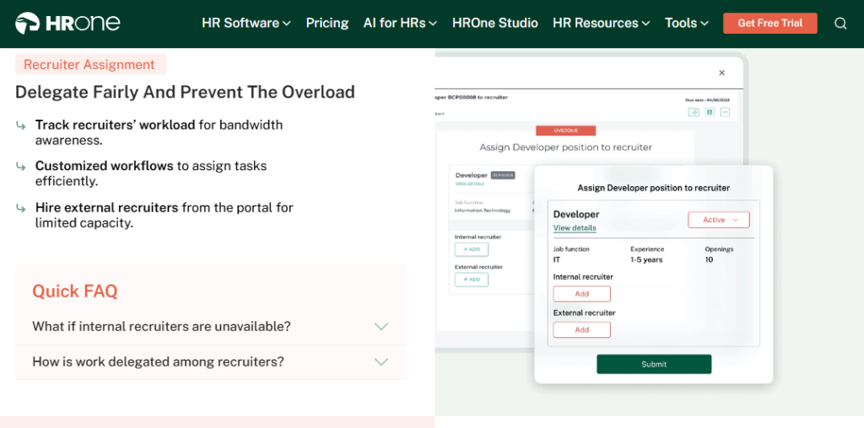Click View details link in background Developer panel
This screenshot has height=428, width=864.
coord(469,183)
